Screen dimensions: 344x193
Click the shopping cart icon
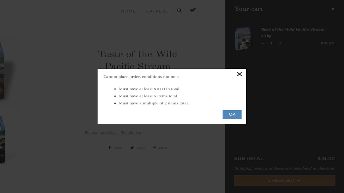(191, 11)
